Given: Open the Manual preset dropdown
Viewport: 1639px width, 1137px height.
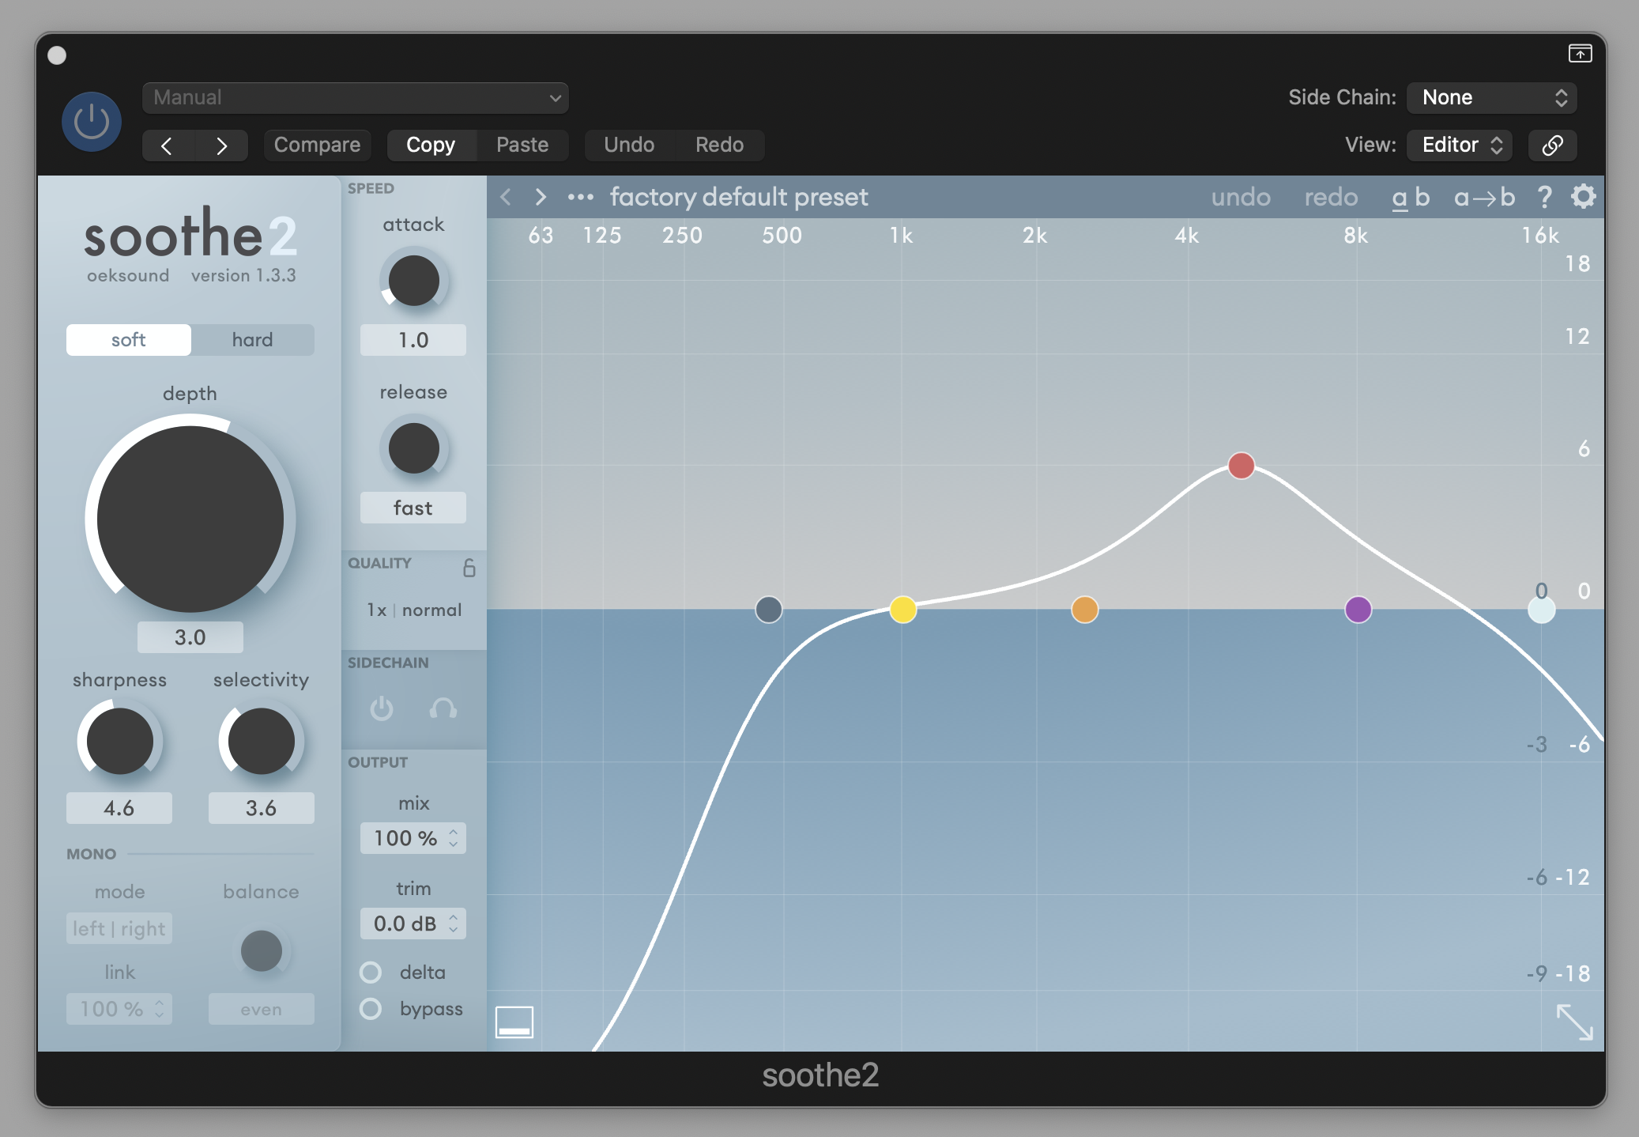Looking at the screenshot, I should (x=354, y=97).
